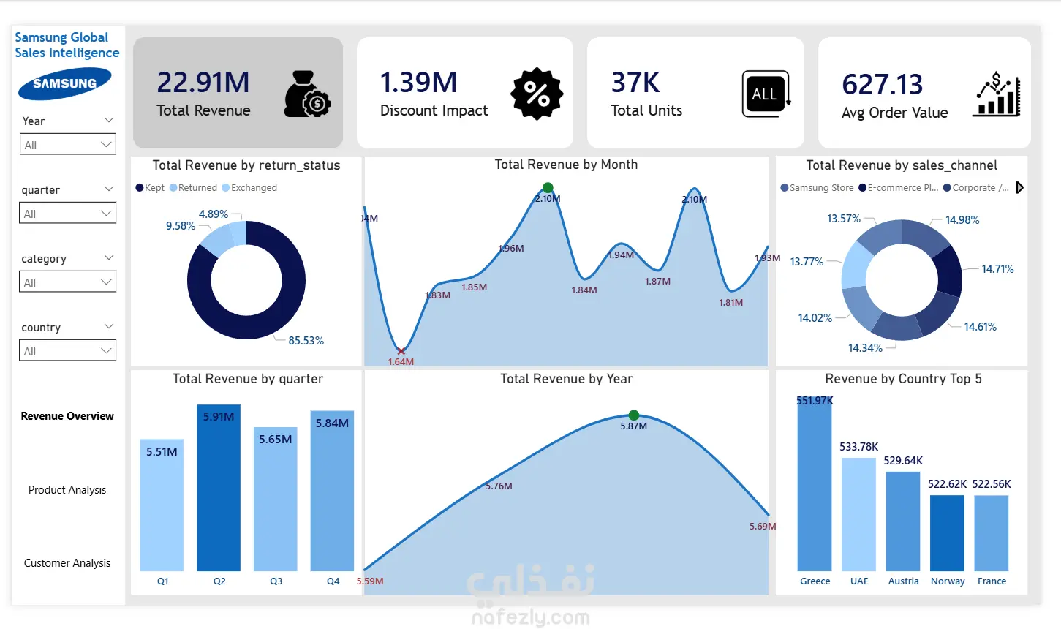1061x629 pixels.
Task: Click the green peak marker on Month chart
Action: tap(548, 188)
